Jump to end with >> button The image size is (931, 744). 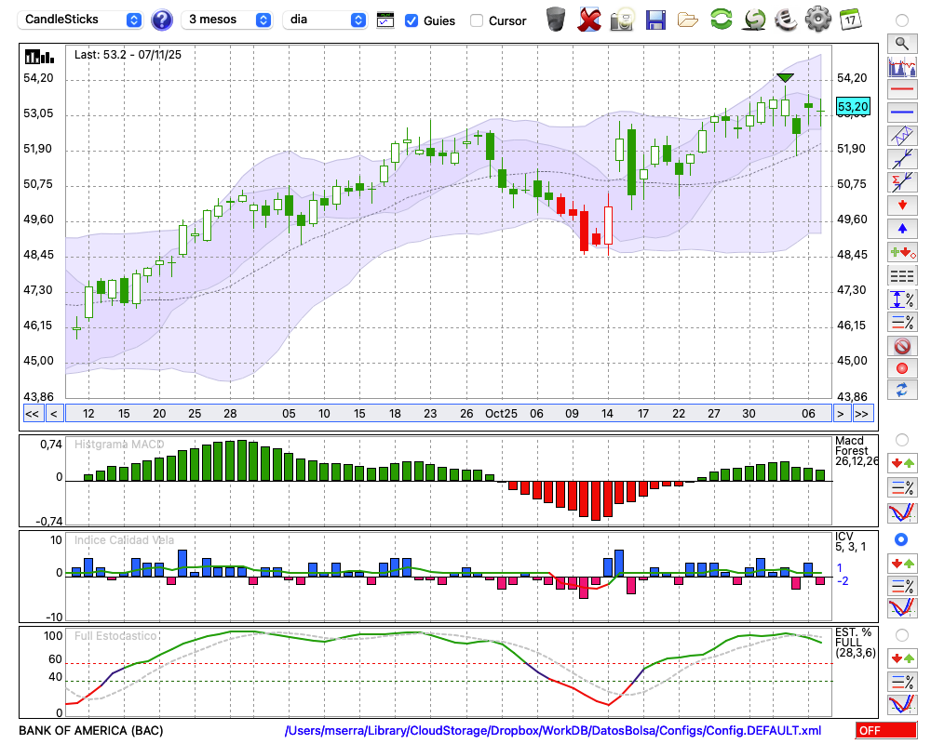point(862,414)
